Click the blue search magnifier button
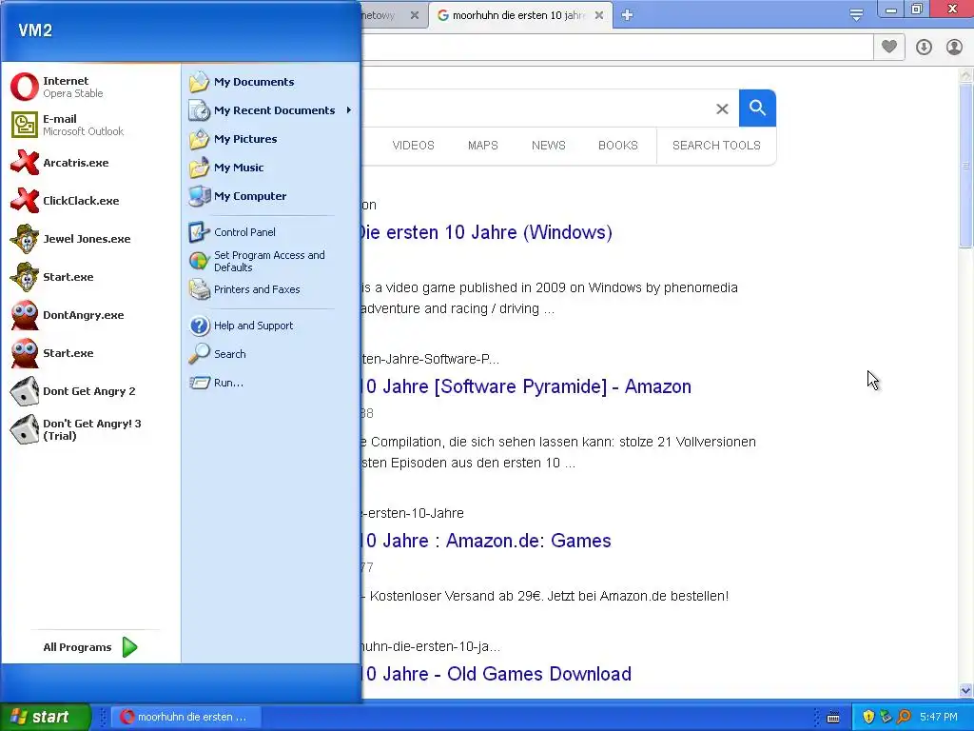Screen dimensions: 974x731 tap(757, 109)
